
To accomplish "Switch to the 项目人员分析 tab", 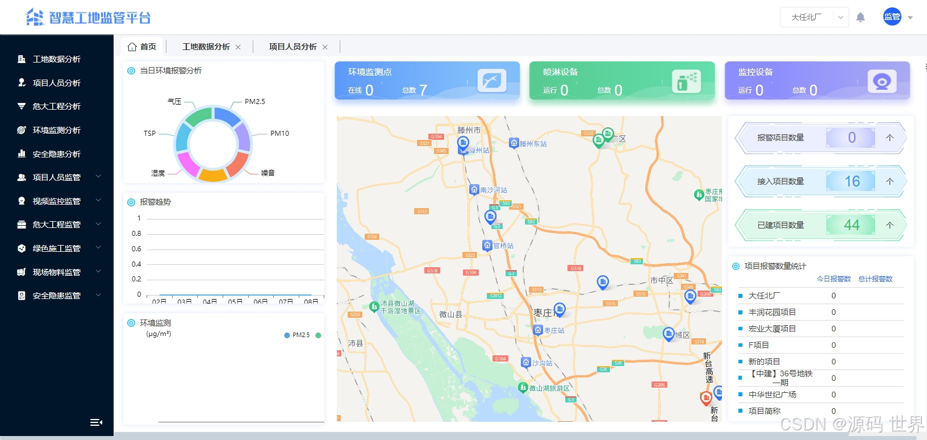I will point(293,47).
